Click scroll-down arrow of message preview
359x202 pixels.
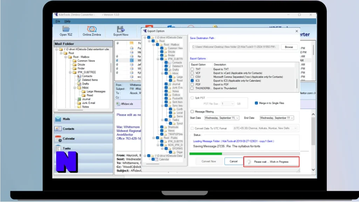(313, 170)
